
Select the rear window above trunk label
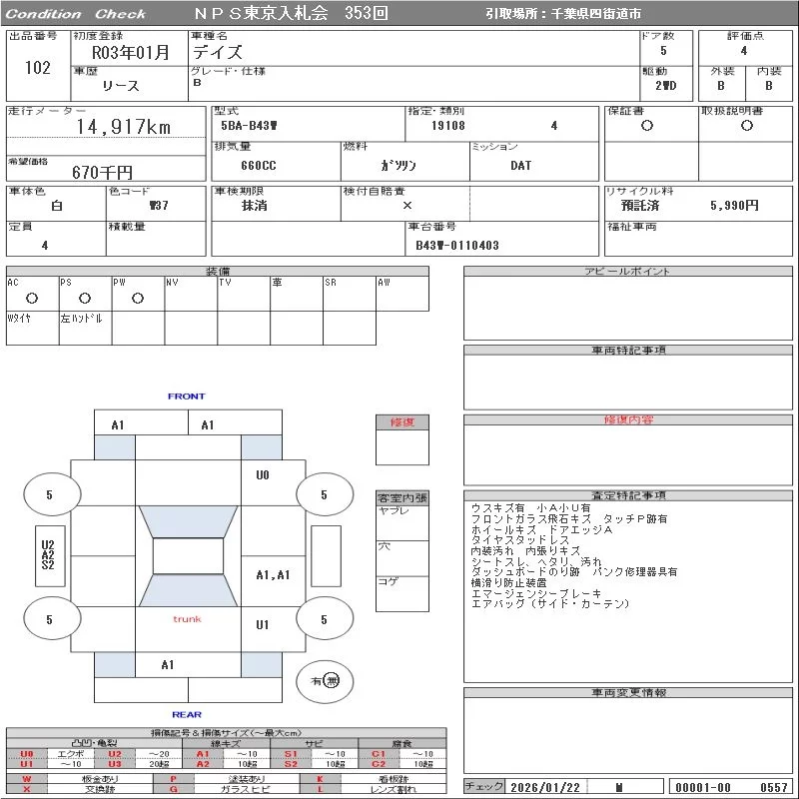pyautogui.click(x=187, y=589)
